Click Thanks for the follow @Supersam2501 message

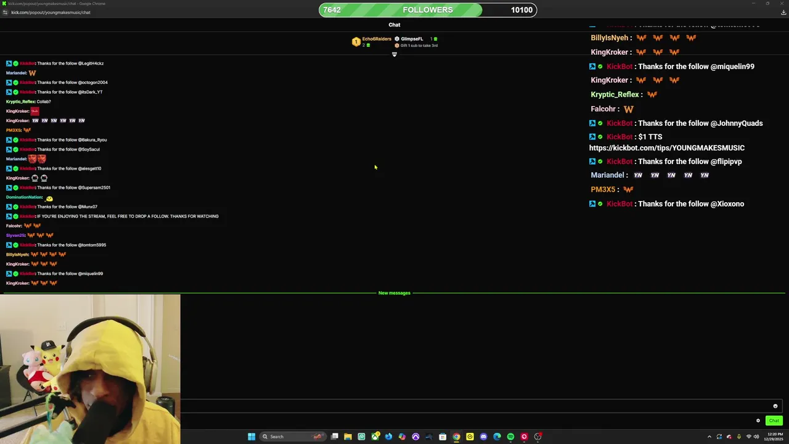[74, 187]
